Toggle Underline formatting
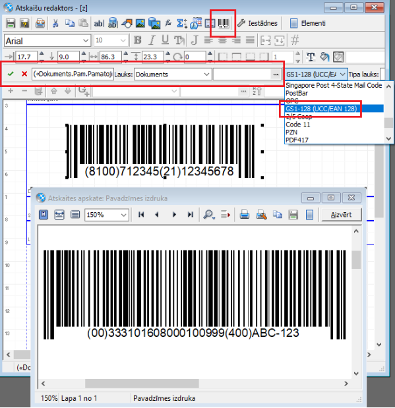Viewport: 395px width, 408px height. [165, 40]
